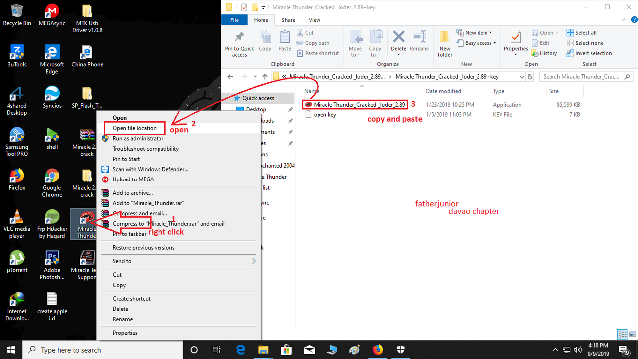The width and height of the screenshot is (638, 359).
Task: Click the Rename icon in the ribbon
Action: coord(419,41)
